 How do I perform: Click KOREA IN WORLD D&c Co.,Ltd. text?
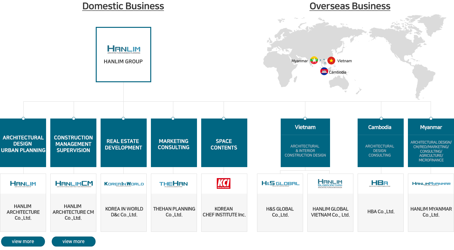click(x=124, y=212)
